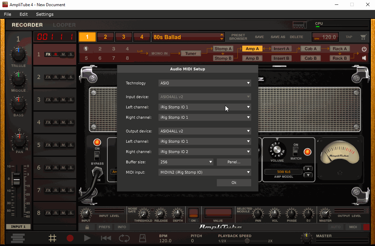This screenshot has height=246, width=375.
Task: Open the ASIO Panel... button
Action: [234, 162]
